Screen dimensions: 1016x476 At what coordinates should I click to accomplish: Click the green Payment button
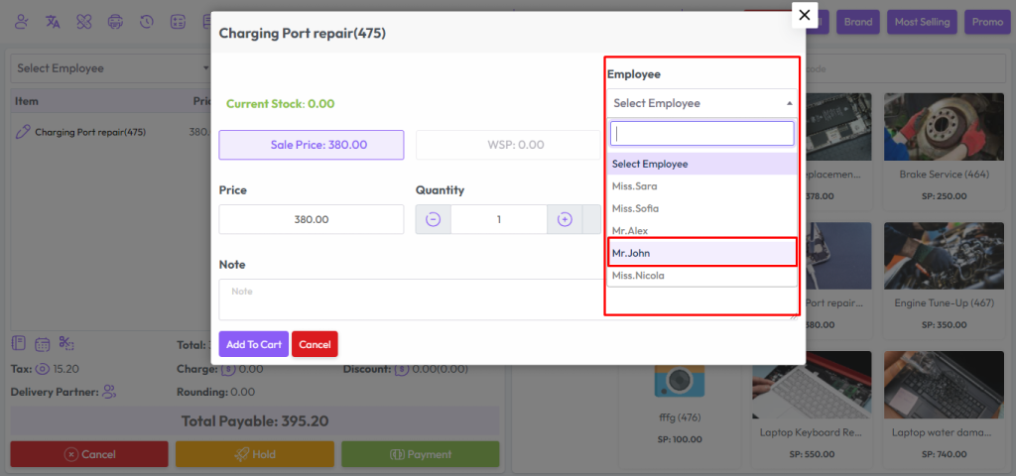(x=421, y=454)
